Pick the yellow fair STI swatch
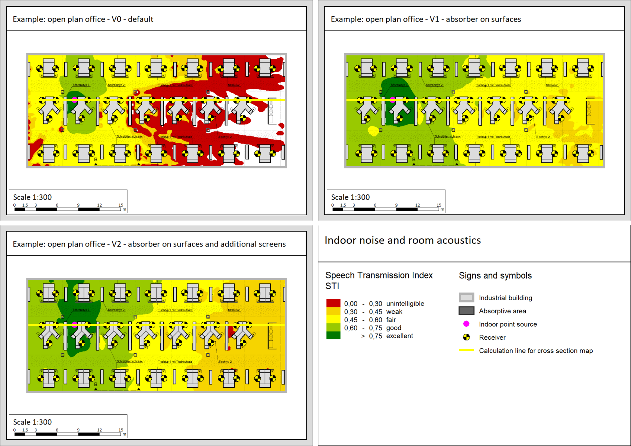Image resolution: width=631 pixels, height=446 pixels. click(x=333, y=319)
